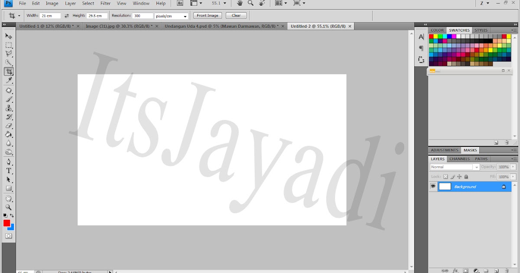
Task: Select the Clone Stamp tool
Action: pyautogui.click(x=9, y=108)
